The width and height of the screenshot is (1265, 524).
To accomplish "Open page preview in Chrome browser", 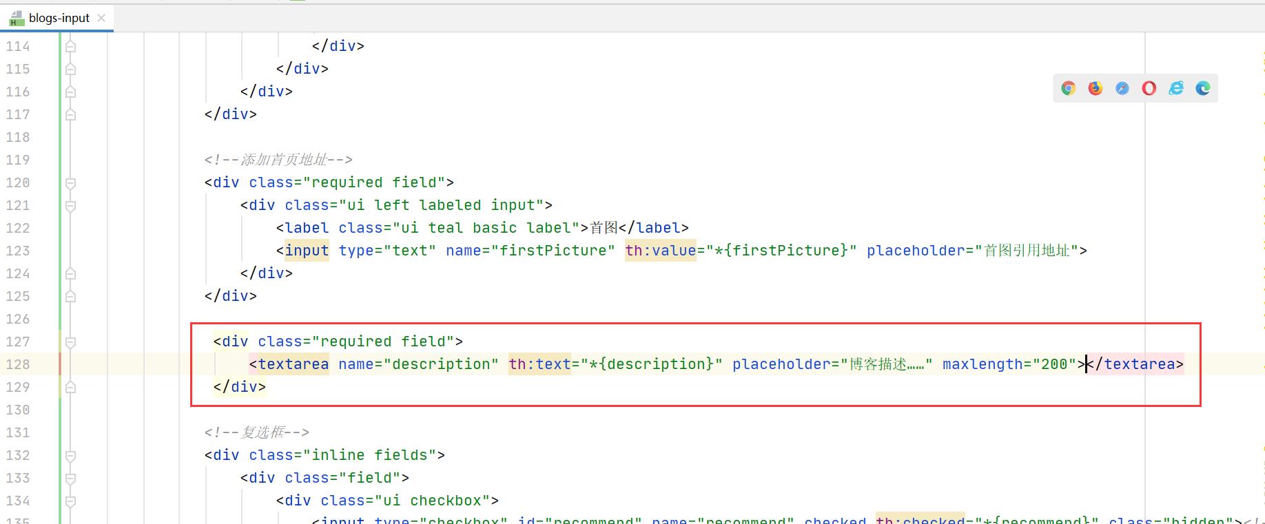I will coord(1068,88).
